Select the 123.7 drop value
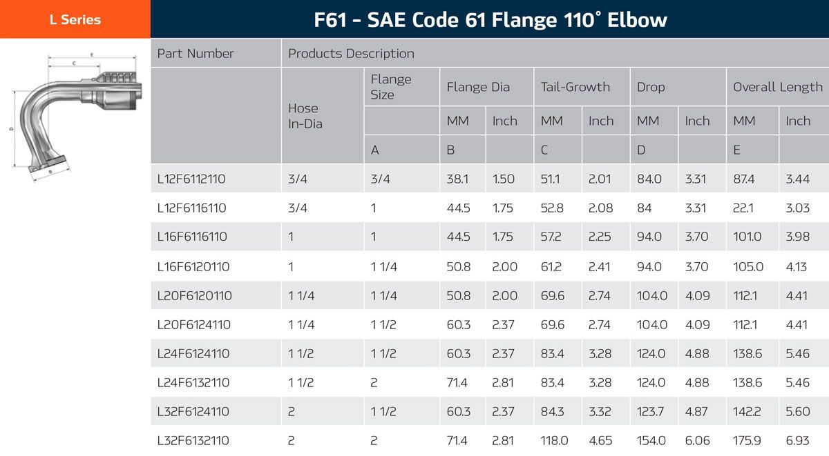Viewport: 829px width, 456px height. pos(651,411)
